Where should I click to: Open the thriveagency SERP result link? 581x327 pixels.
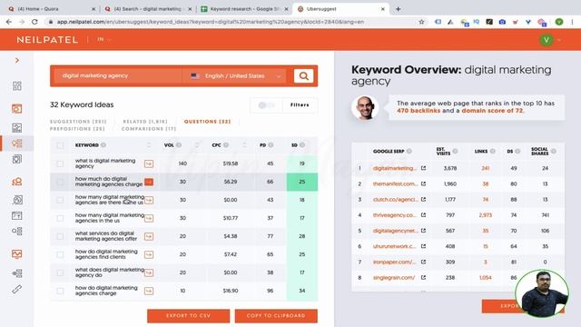point(395,215)
